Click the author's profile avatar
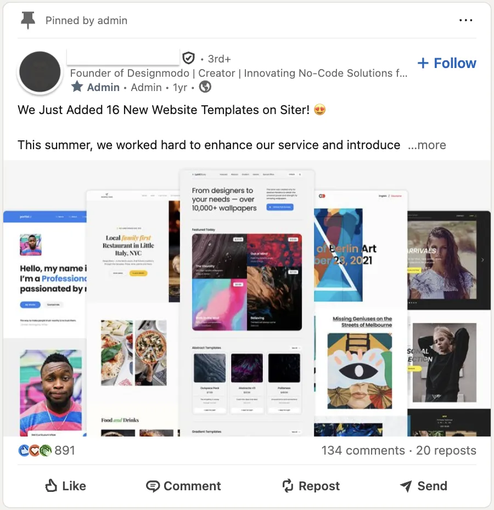The image size is (494, 510). [x=40, y=71]
